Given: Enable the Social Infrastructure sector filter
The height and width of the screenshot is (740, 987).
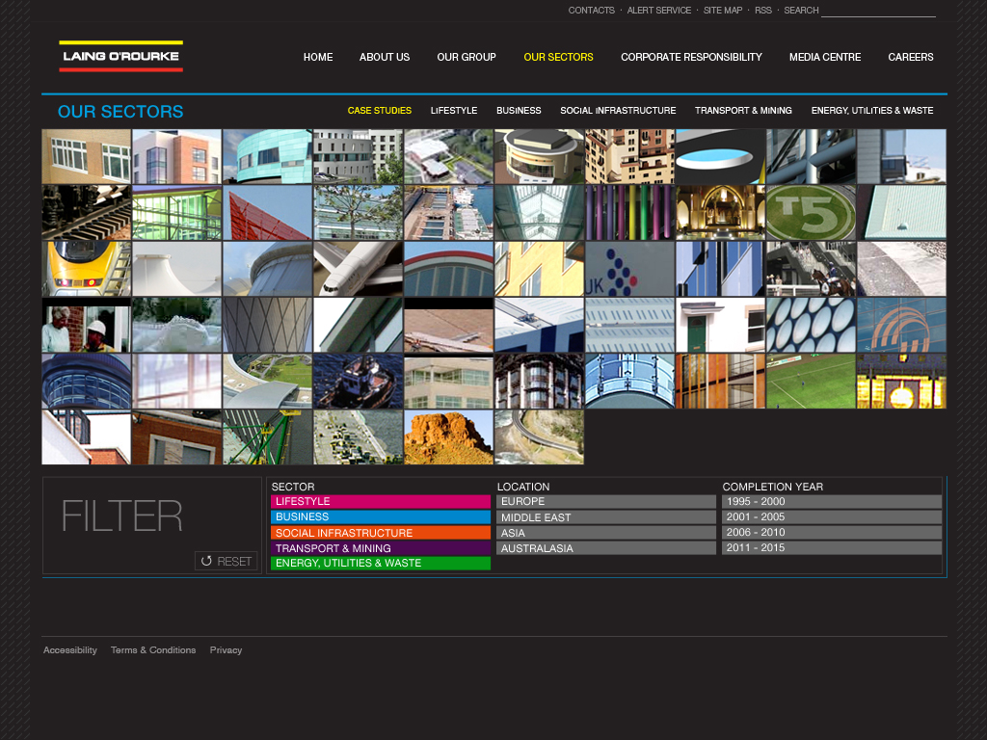Looking at the screenshot, I should pos(381,533).
